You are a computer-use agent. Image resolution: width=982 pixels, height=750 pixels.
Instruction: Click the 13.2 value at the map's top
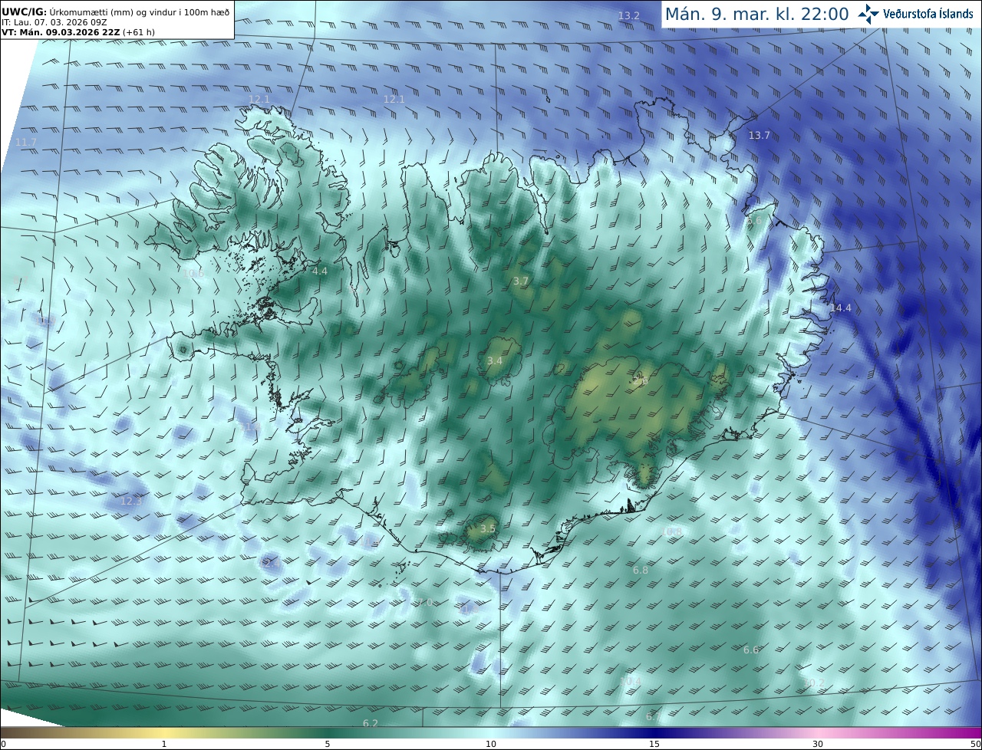628,16
